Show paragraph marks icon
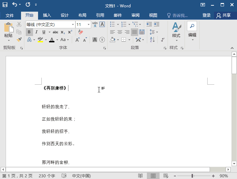The height and width of the screenshot is (179, 237). [163, 40]
